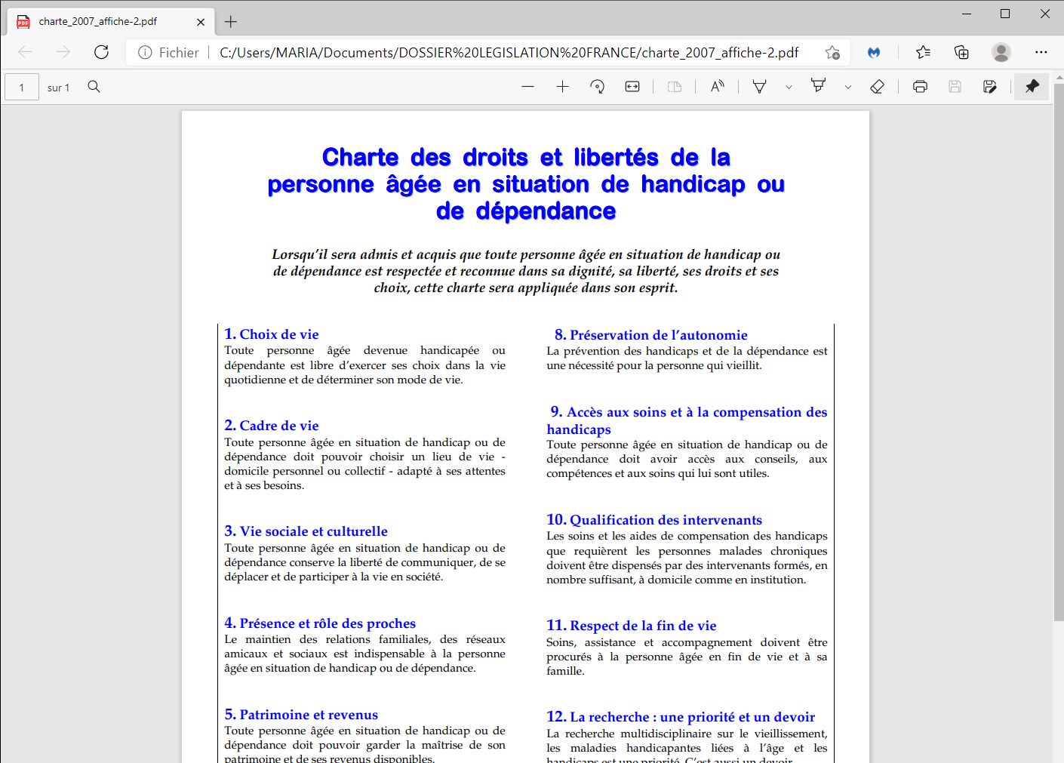Save the PDF
1064x763 pixels.
tap(955, 87)
